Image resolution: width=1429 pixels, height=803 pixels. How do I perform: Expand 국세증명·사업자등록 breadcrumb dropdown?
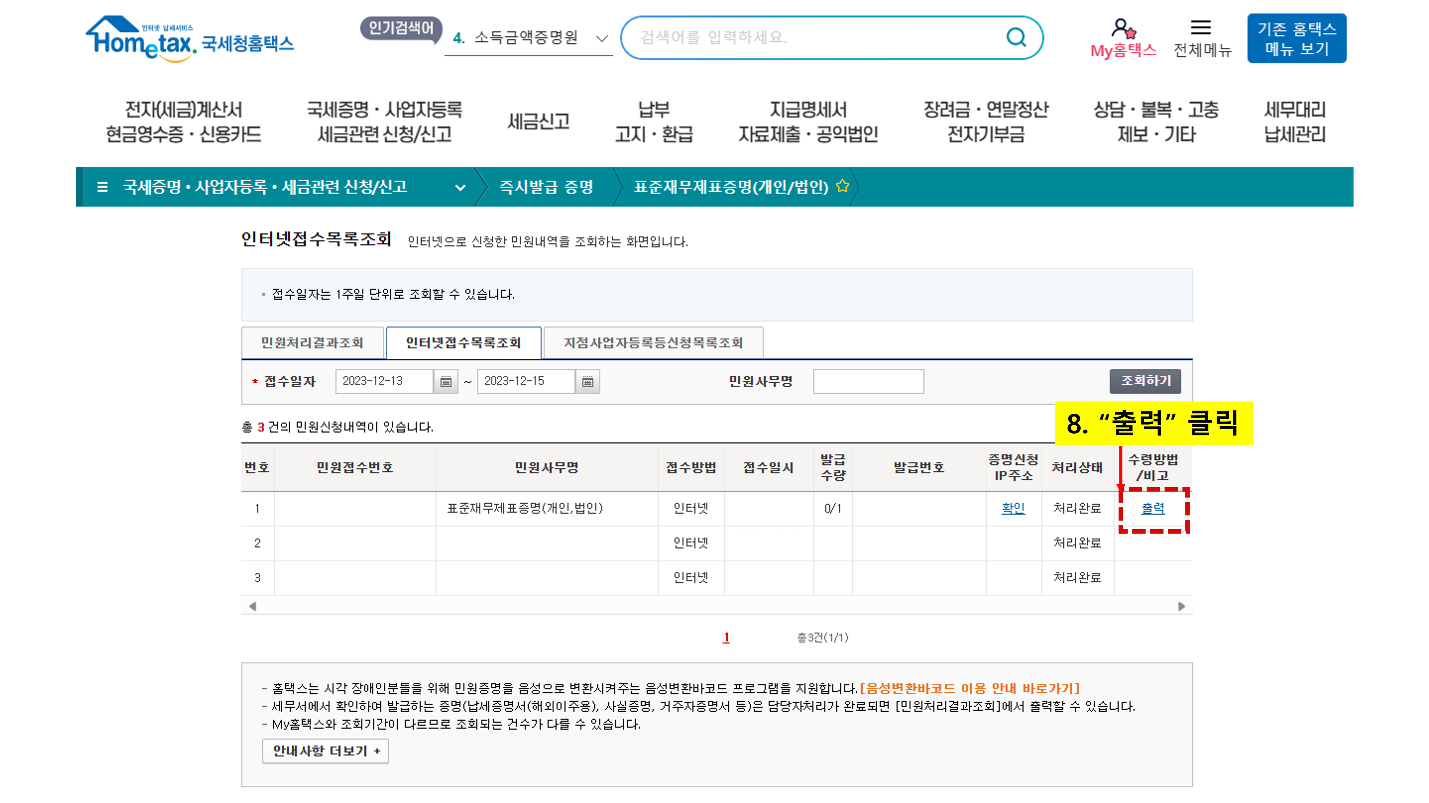460,187
